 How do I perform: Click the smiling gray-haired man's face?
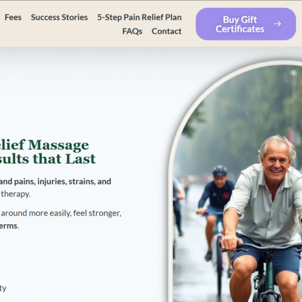coord(275,164)
